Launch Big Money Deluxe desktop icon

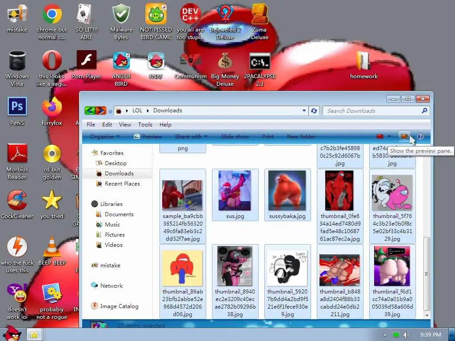click(225, 61)
